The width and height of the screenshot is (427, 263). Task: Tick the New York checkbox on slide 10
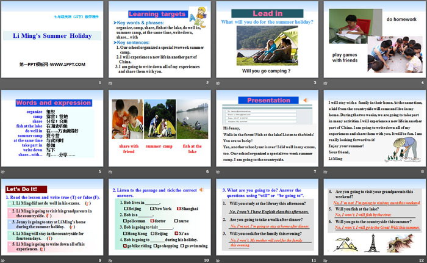tap(152, 209)
